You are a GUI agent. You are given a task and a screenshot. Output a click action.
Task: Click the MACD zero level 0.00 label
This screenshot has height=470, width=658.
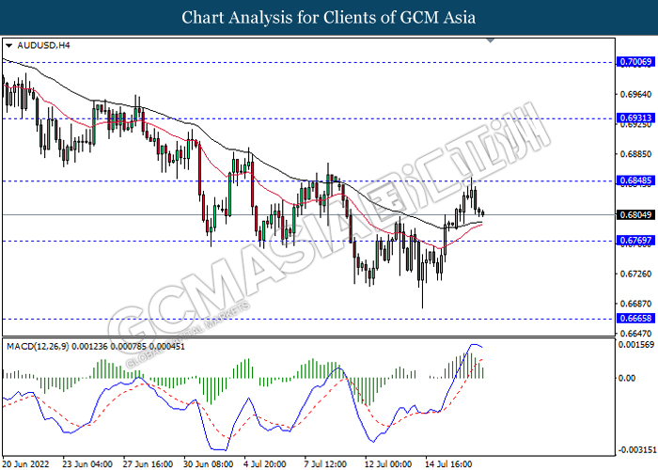[627, 378]
